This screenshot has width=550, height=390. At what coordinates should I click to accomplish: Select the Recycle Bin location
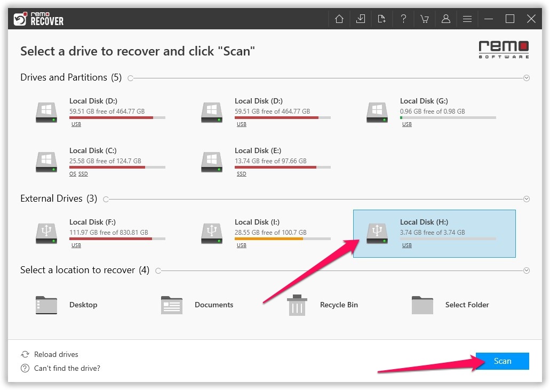[322, 305]
